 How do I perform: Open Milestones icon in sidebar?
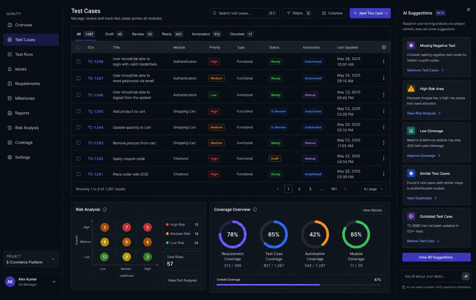click(x=10, y=99)
